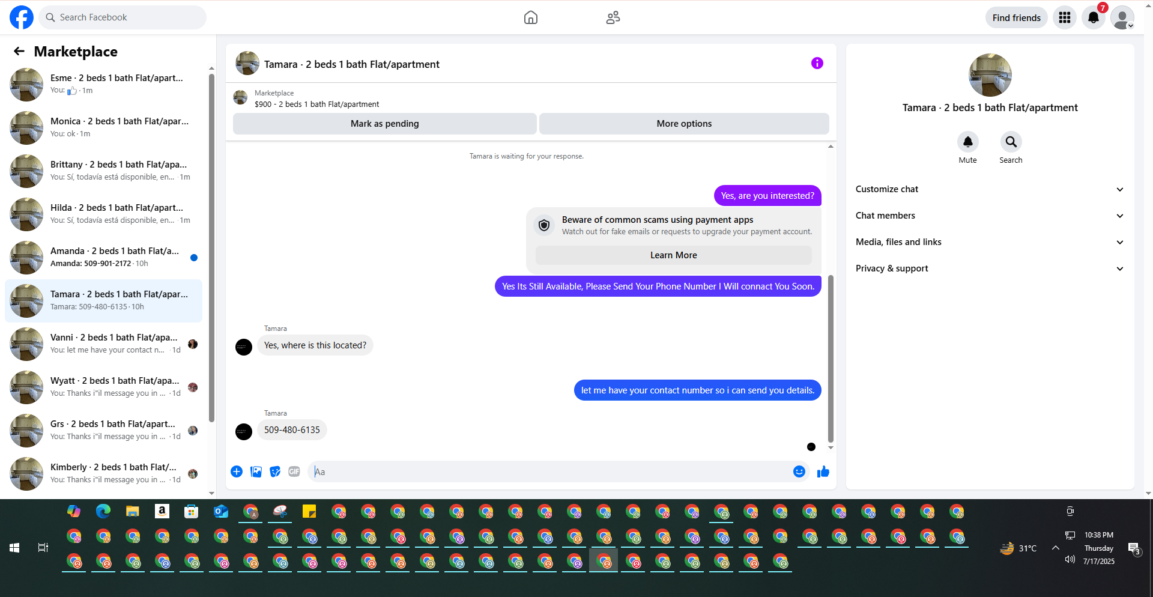Screen dimensions: 1153x597
Task: Open the Friends icon in top navigation
Action: point(613,17)
